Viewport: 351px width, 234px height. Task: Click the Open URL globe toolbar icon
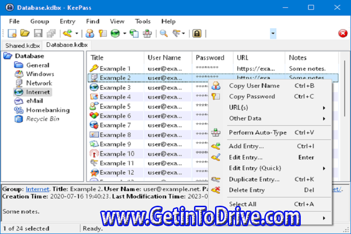(115, 34)
